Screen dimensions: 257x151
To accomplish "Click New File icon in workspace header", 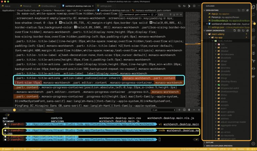I will click(x=235, y=30).
